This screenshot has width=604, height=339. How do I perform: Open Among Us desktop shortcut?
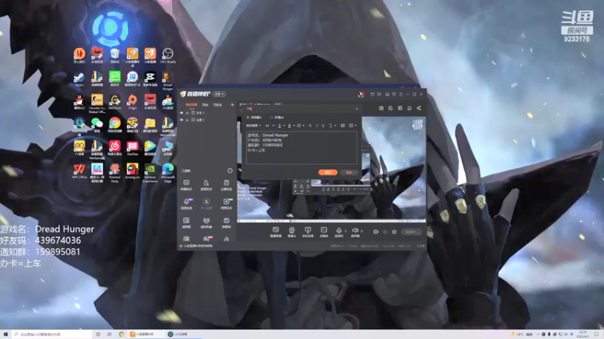coord(132,171)
